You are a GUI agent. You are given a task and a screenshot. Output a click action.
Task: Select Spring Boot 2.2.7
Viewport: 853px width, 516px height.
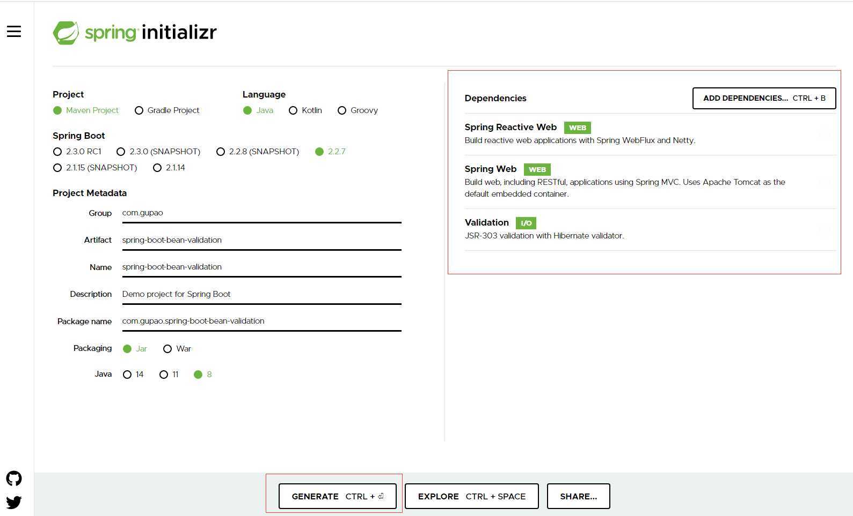[330, 152]
